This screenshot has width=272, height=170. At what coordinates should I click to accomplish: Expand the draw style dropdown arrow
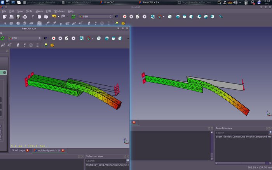[x=164, y=17]
